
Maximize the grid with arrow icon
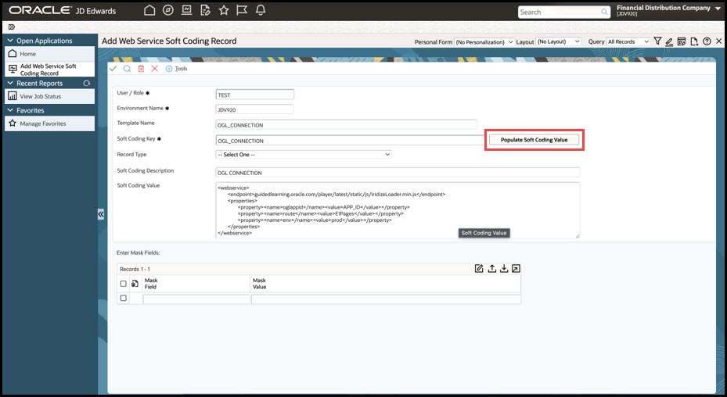point(516,269)
